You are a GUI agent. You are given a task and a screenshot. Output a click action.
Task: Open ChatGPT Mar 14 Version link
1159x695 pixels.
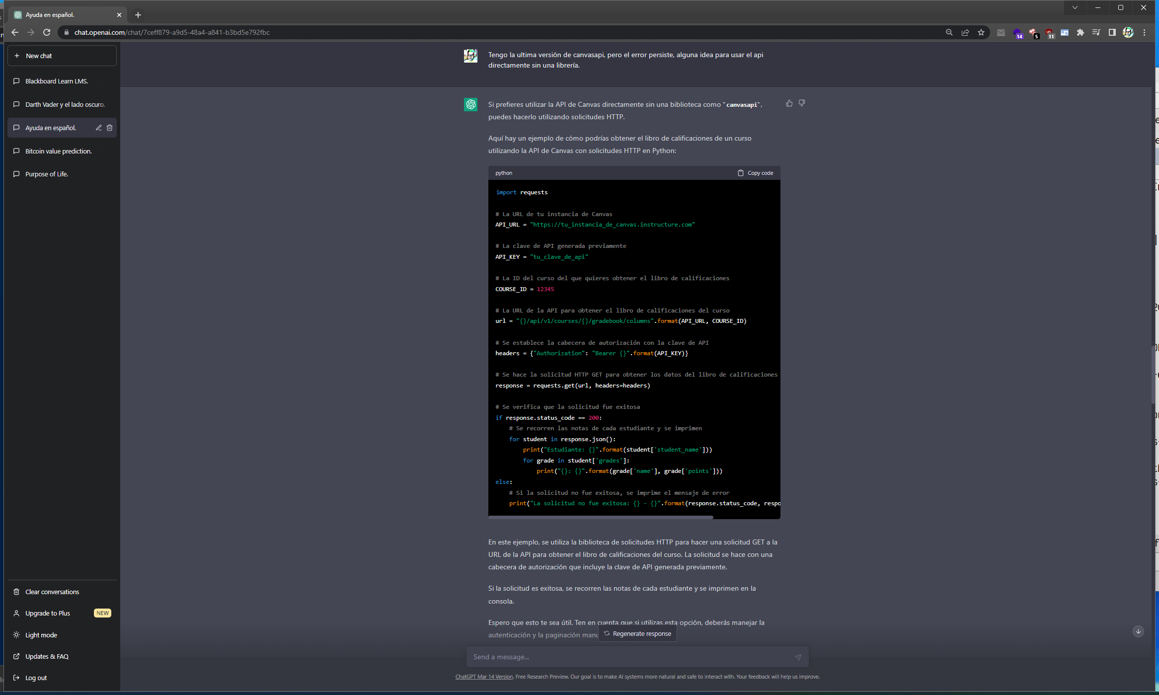(x=484, y=677)
